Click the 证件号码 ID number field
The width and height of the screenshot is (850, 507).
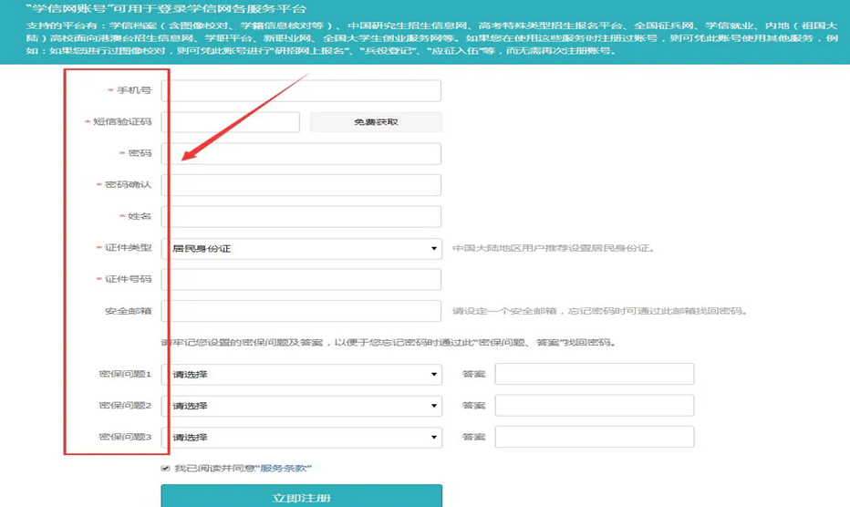pyautogui.click(x=301, y=280)
